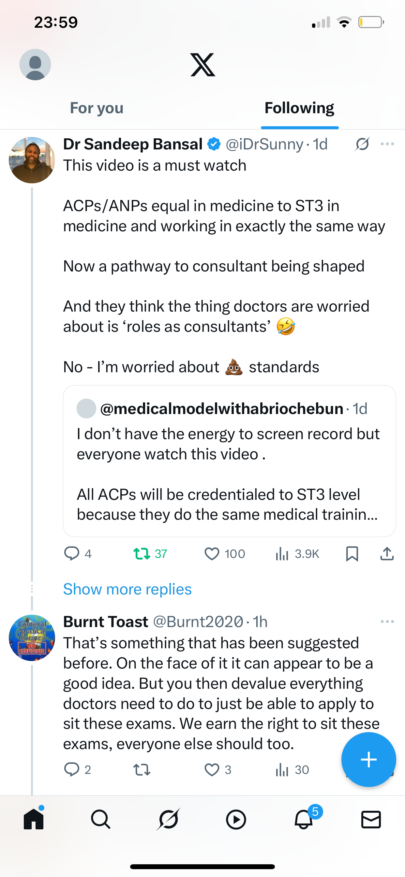Screen dimensions: 405x877
Task: Open the video tab in bottom bar
Action: (236, 819)
